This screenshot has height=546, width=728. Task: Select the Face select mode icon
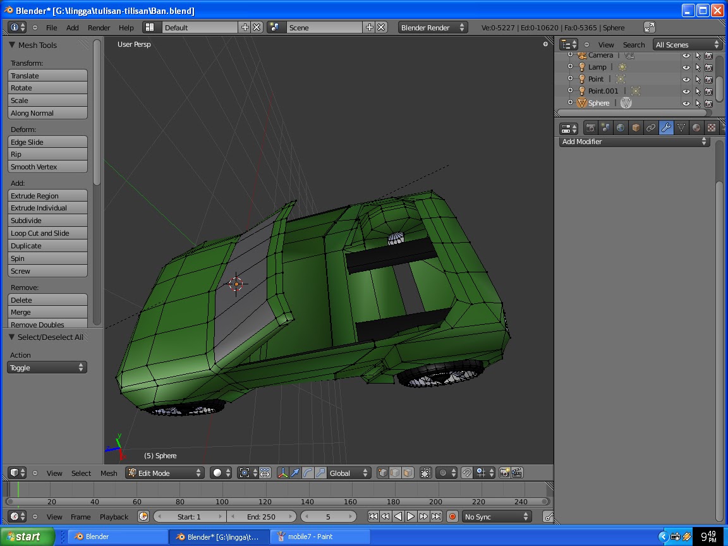coord(408,473)
